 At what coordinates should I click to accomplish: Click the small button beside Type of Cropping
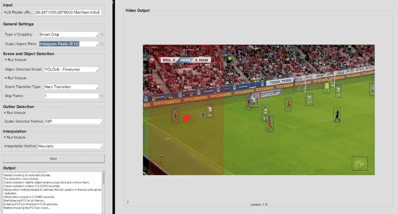101,35
